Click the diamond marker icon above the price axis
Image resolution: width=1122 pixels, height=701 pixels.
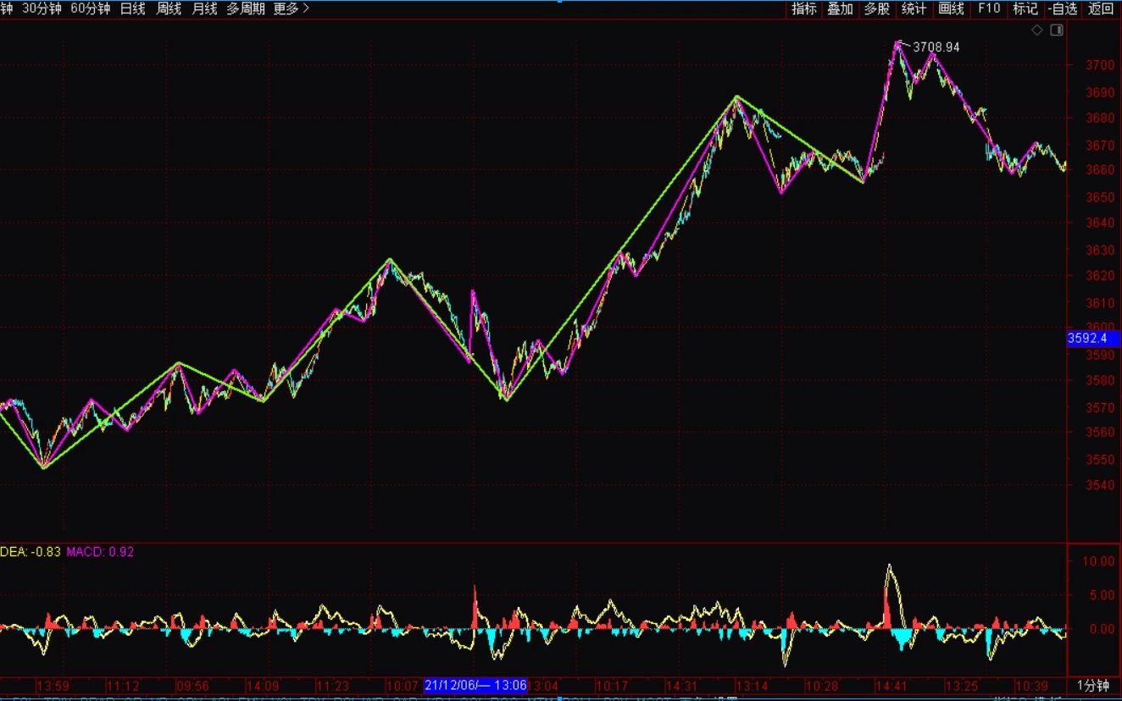[1037, 30]
